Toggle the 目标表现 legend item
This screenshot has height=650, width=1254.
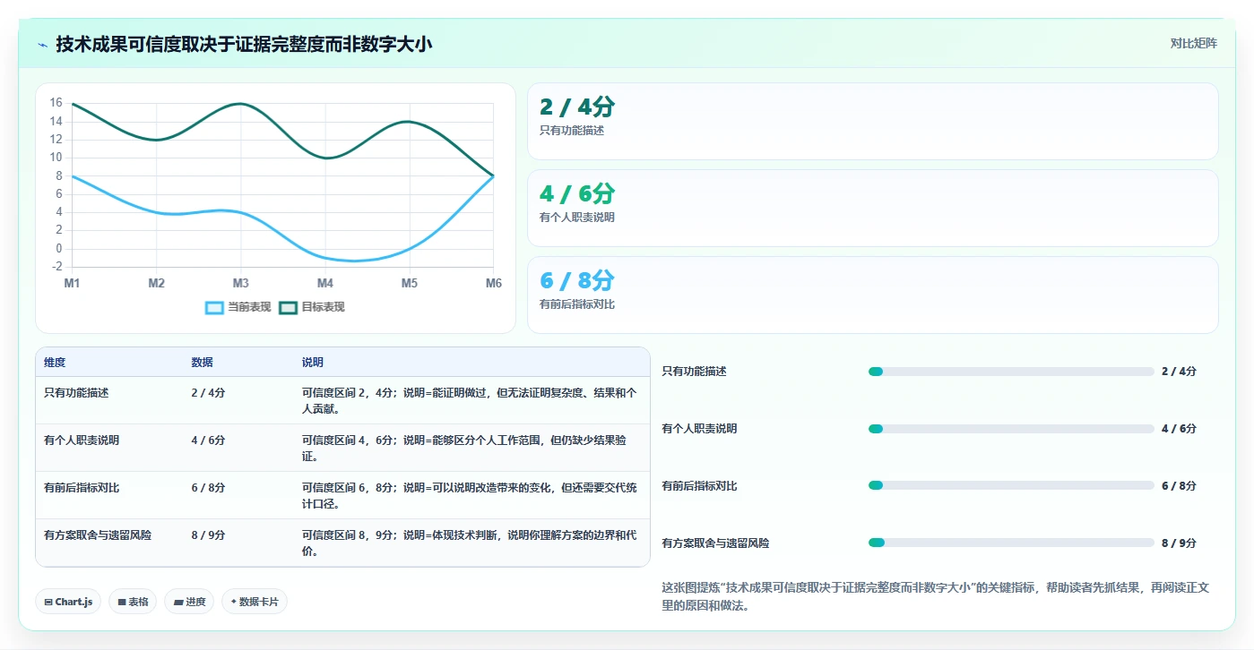click(x=312, y=307)
